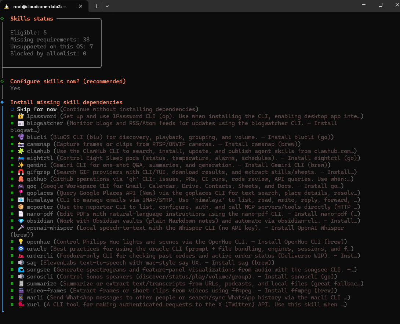Click the blucli emoji icon
Viewport: 400px width, 324px height.
(21, 137)
